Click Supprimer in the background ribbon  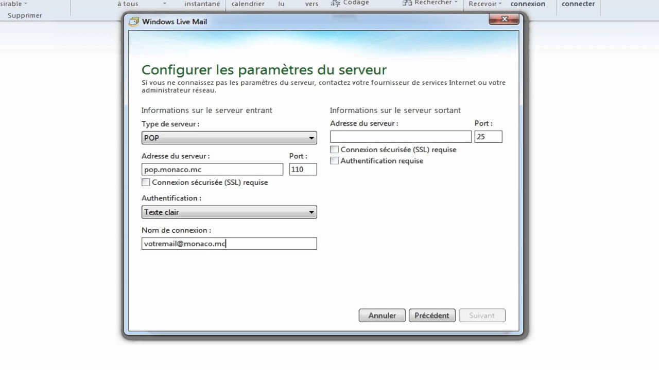(x=25, y=15)
